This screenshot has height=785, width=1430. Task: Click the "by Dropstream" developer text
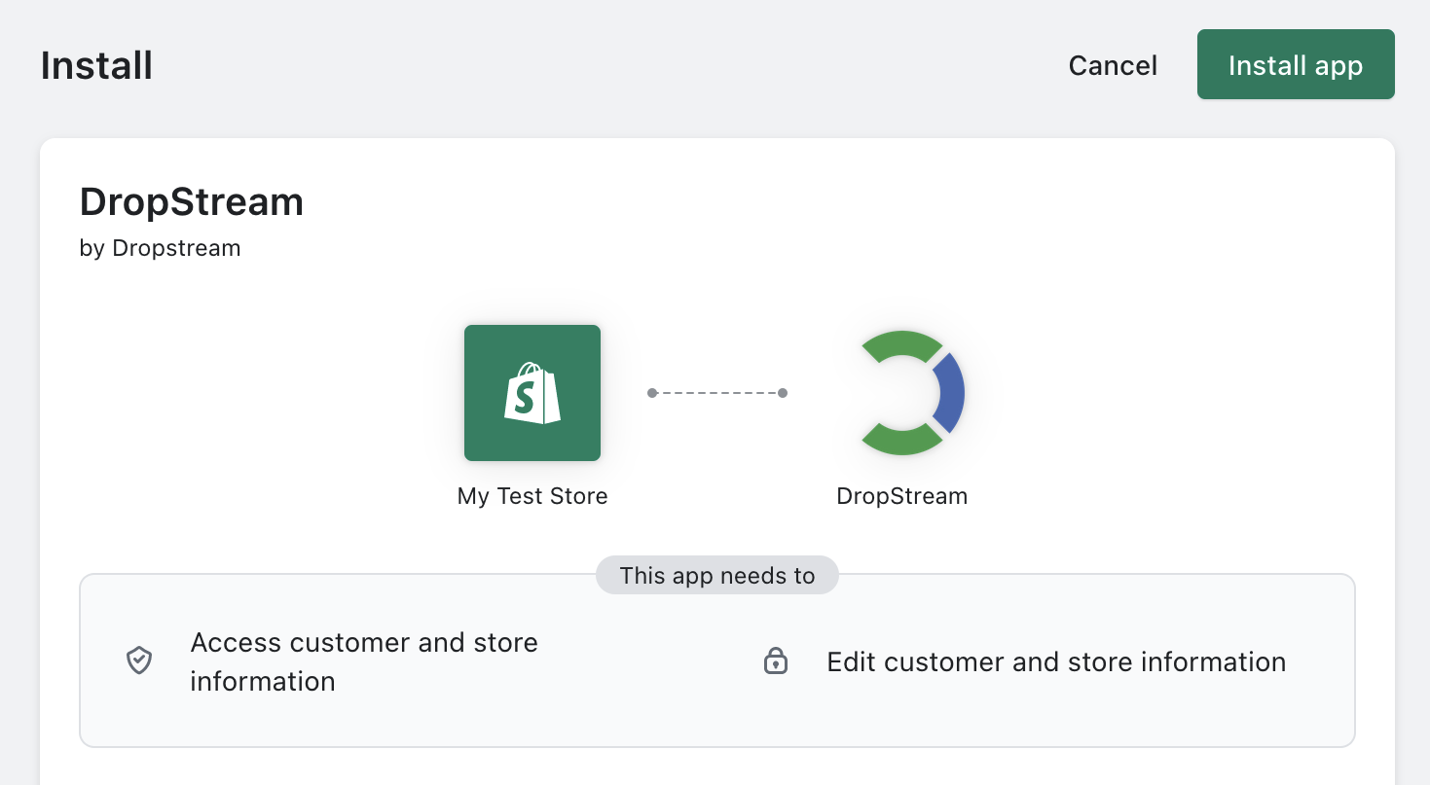pyautogui.click(x=160, y=248)
